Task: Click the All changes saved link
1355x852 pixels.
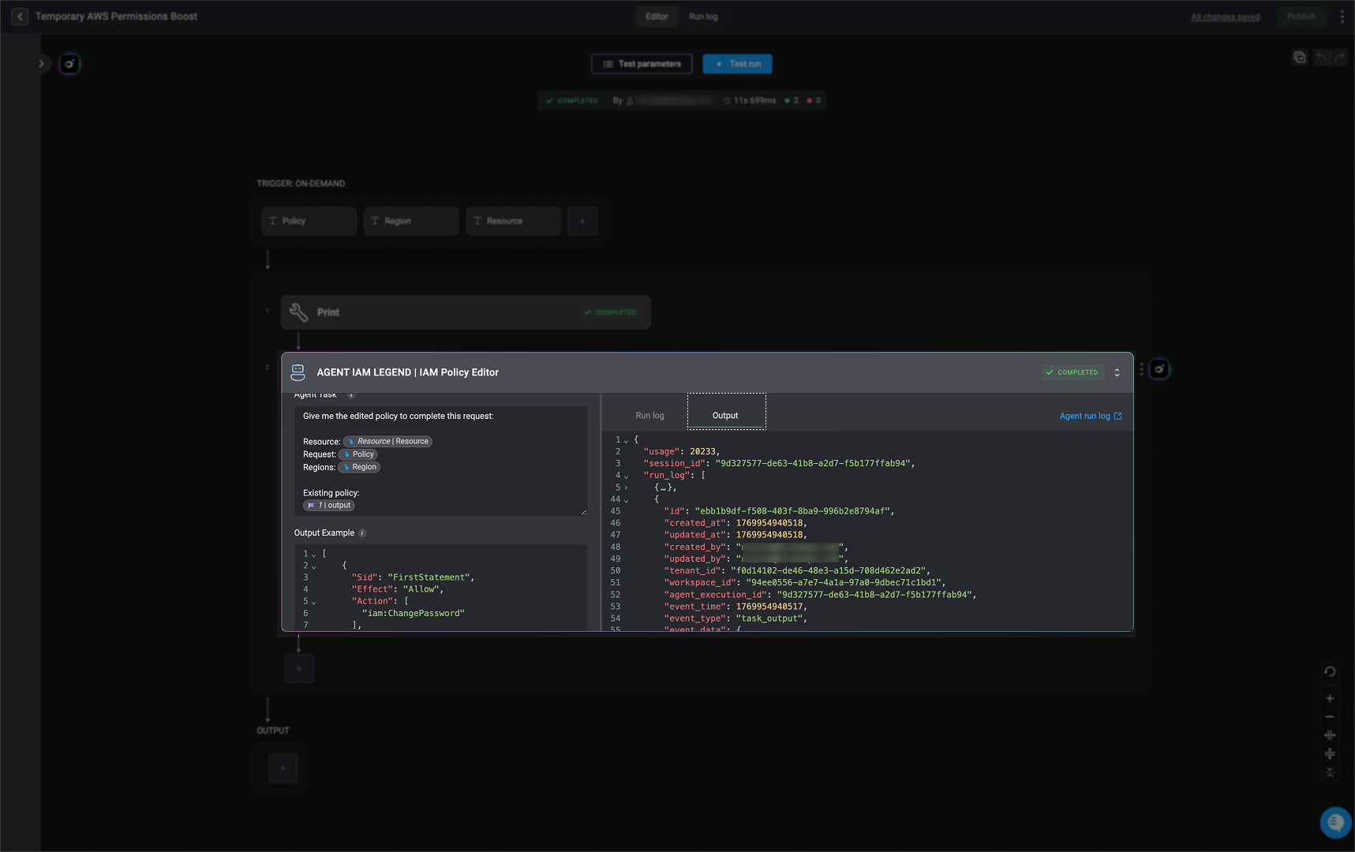Action: click(1225, 17)
